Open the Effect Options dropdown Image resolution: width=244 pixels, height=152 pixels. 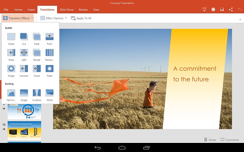tap(53, 18)
